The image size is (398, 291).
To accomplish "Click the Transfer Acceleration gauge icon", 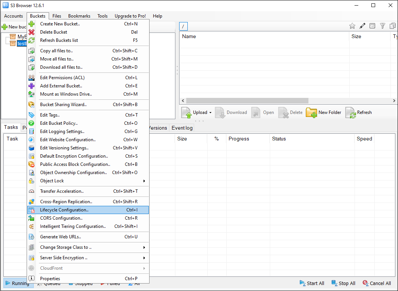I will 31,191.
